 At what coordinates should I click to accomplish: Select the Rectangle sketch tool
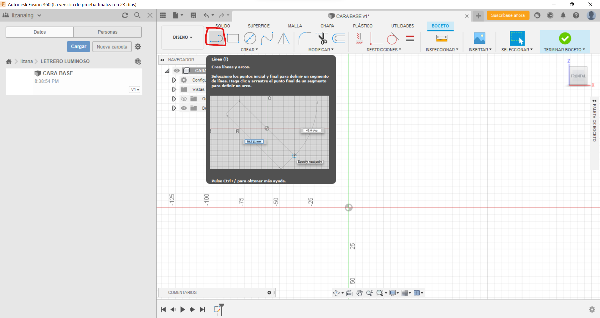[233, 38]
